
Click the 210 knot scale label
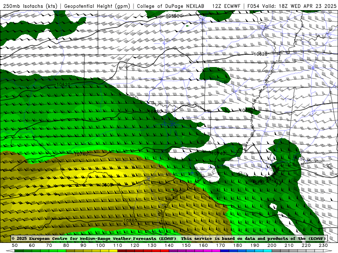pos(289,245)
